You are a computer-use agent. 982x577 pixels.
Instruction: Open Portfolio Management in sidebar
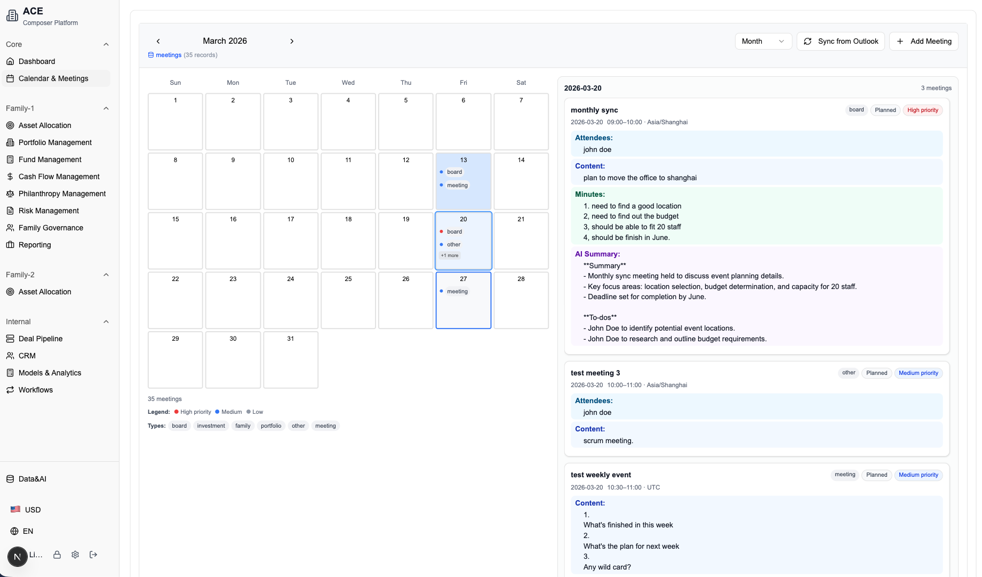(55, 142)
